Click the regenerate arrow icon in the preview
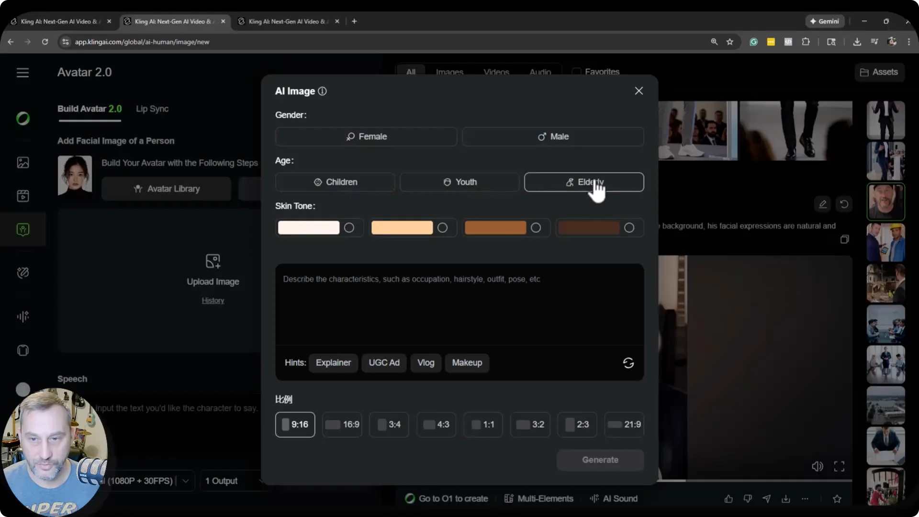This screenshot has width=919, height=517. click(x=844, y=204)
